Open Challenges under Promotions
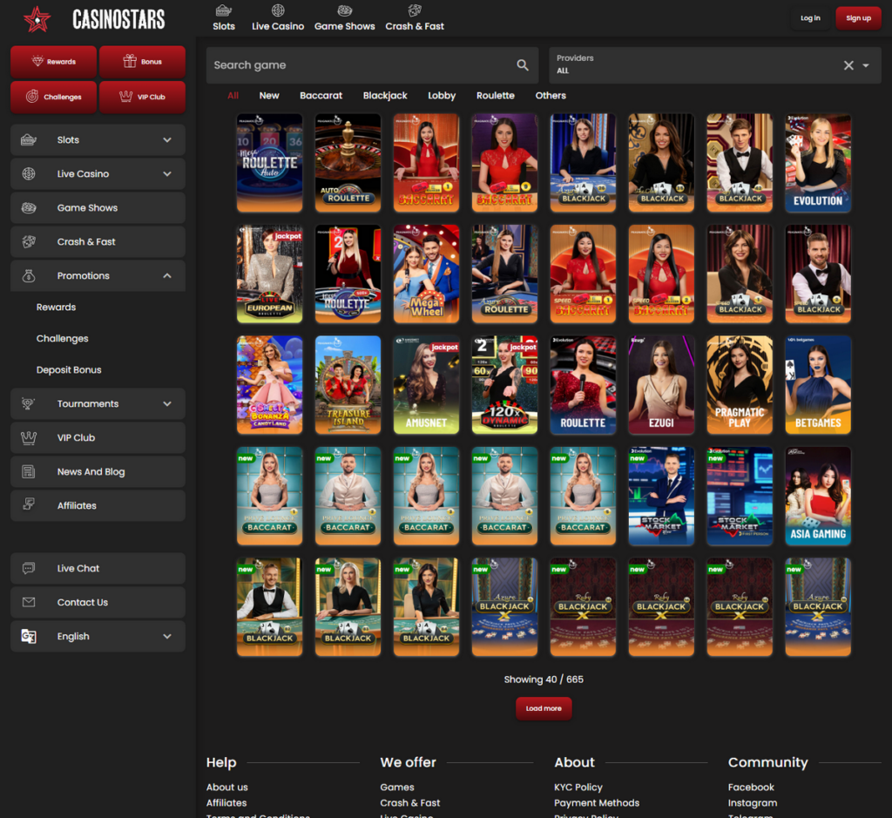 coord(62,339)
